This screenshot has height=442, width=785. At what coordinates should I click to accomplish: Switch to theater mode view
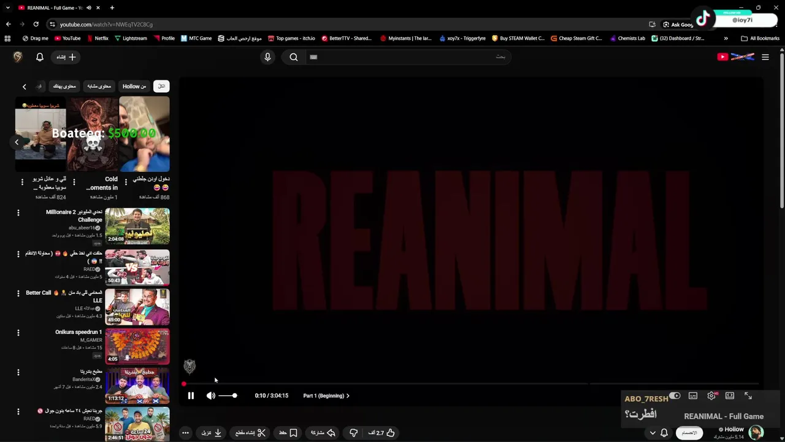[730, 396]
